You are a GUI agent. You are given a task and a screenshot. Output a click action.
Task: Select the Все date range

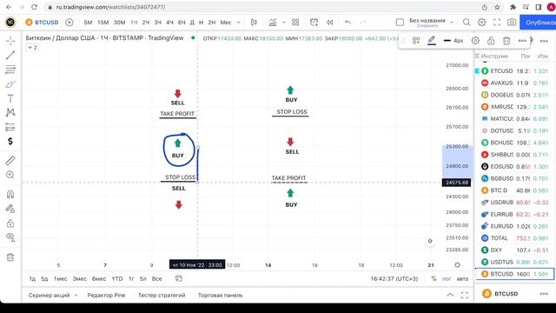(x=156, y=279)
